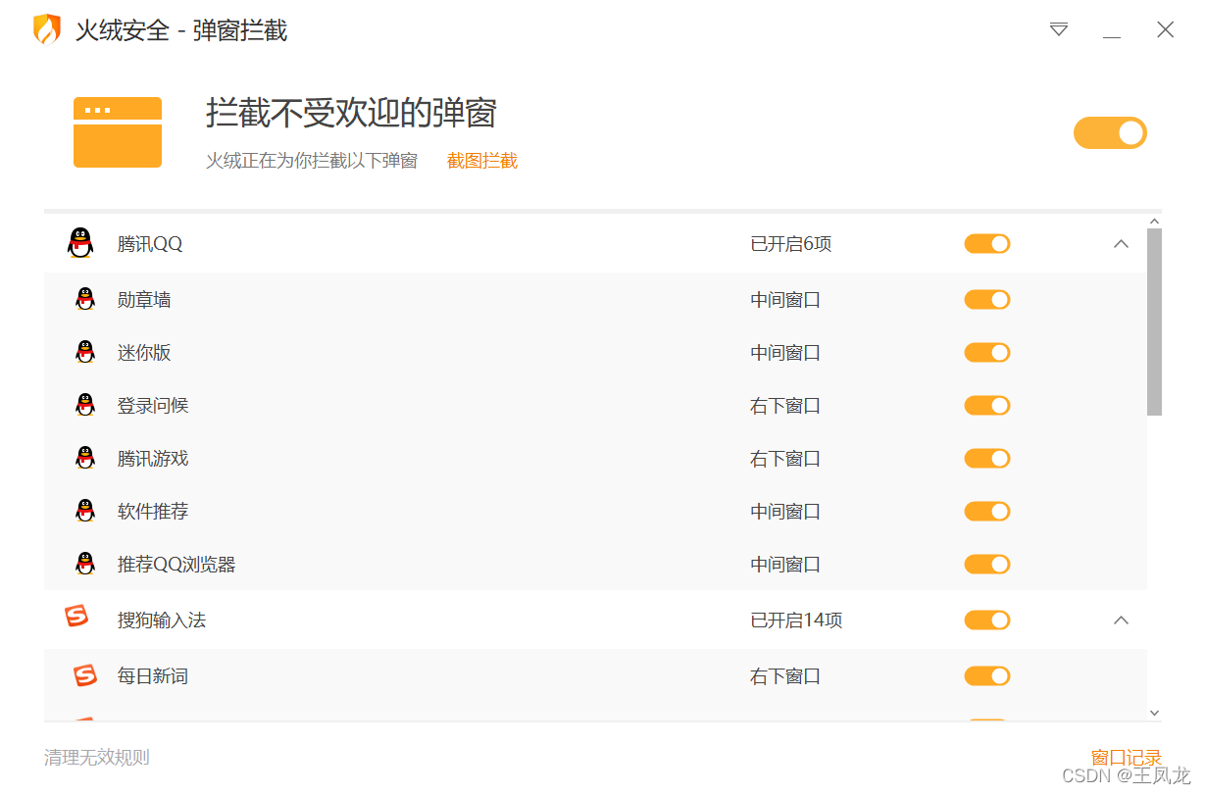Disable blocking for 每日新词
This screenshot has width=1206, height=794.
click(987, 676)
